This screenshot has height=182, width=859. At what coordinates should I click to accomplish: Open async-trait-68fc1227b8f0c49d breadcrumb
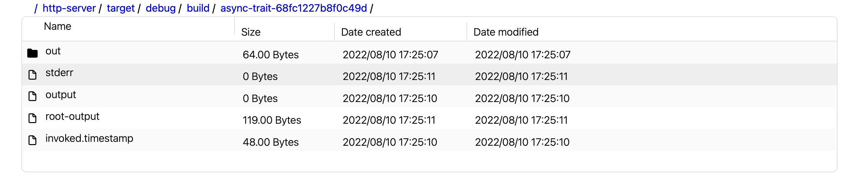(x=294, y=8)
